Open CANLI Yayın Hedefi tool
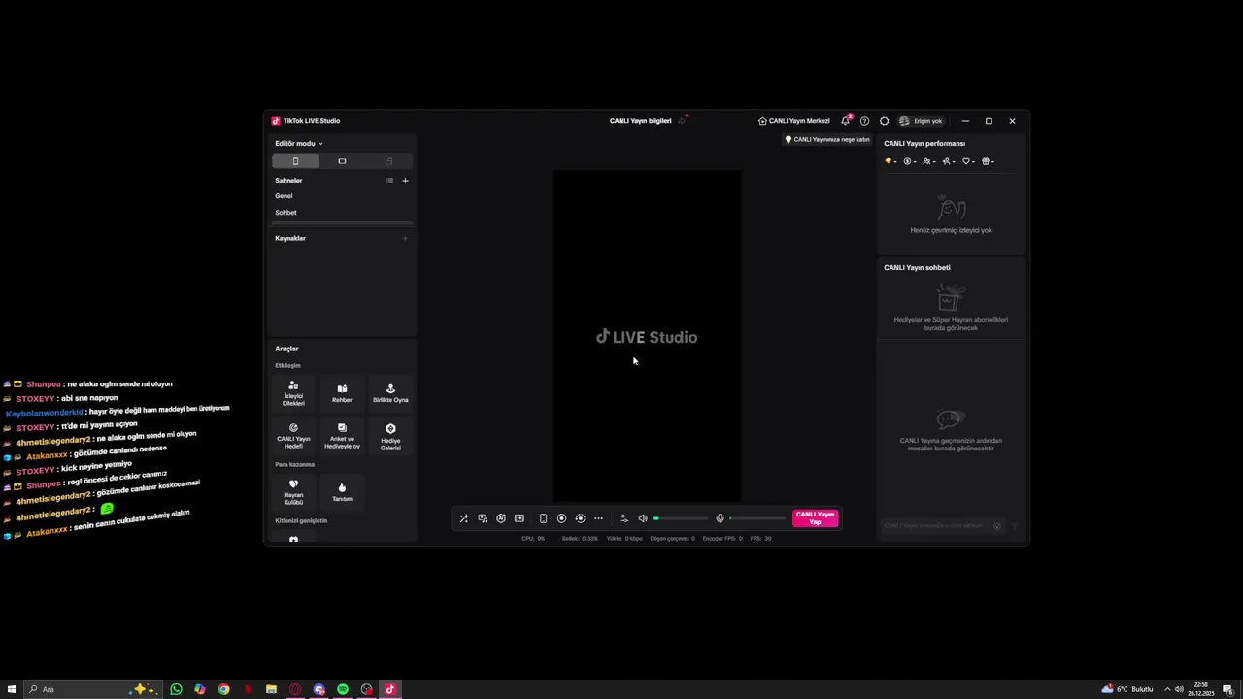This screenshot has width=1243, height=699. click(293, 435)
